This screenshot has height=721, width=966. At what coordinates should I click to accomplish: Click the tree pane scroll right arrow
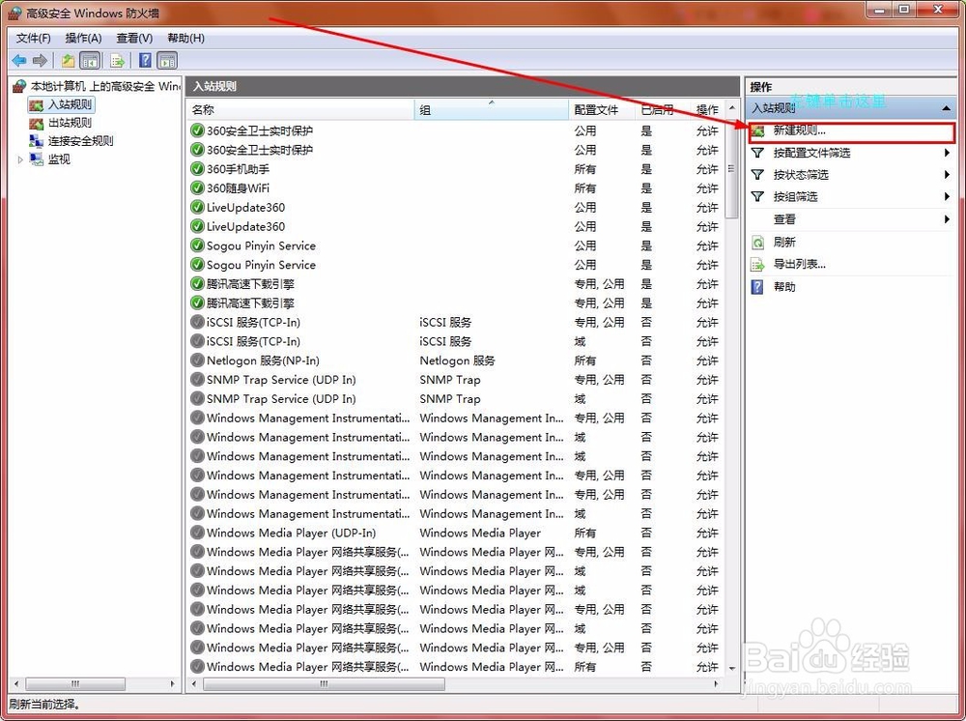click(173, 684)
